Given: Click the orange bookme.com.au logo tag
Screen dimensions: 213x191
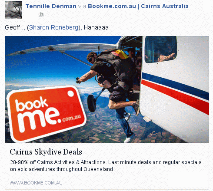Looking at the screenshot, I should [x=46, y=114].
